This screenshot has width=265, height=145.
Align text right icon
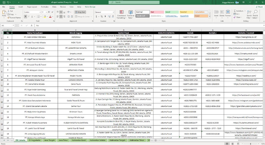pyautogui.click(x=64, y=17)
